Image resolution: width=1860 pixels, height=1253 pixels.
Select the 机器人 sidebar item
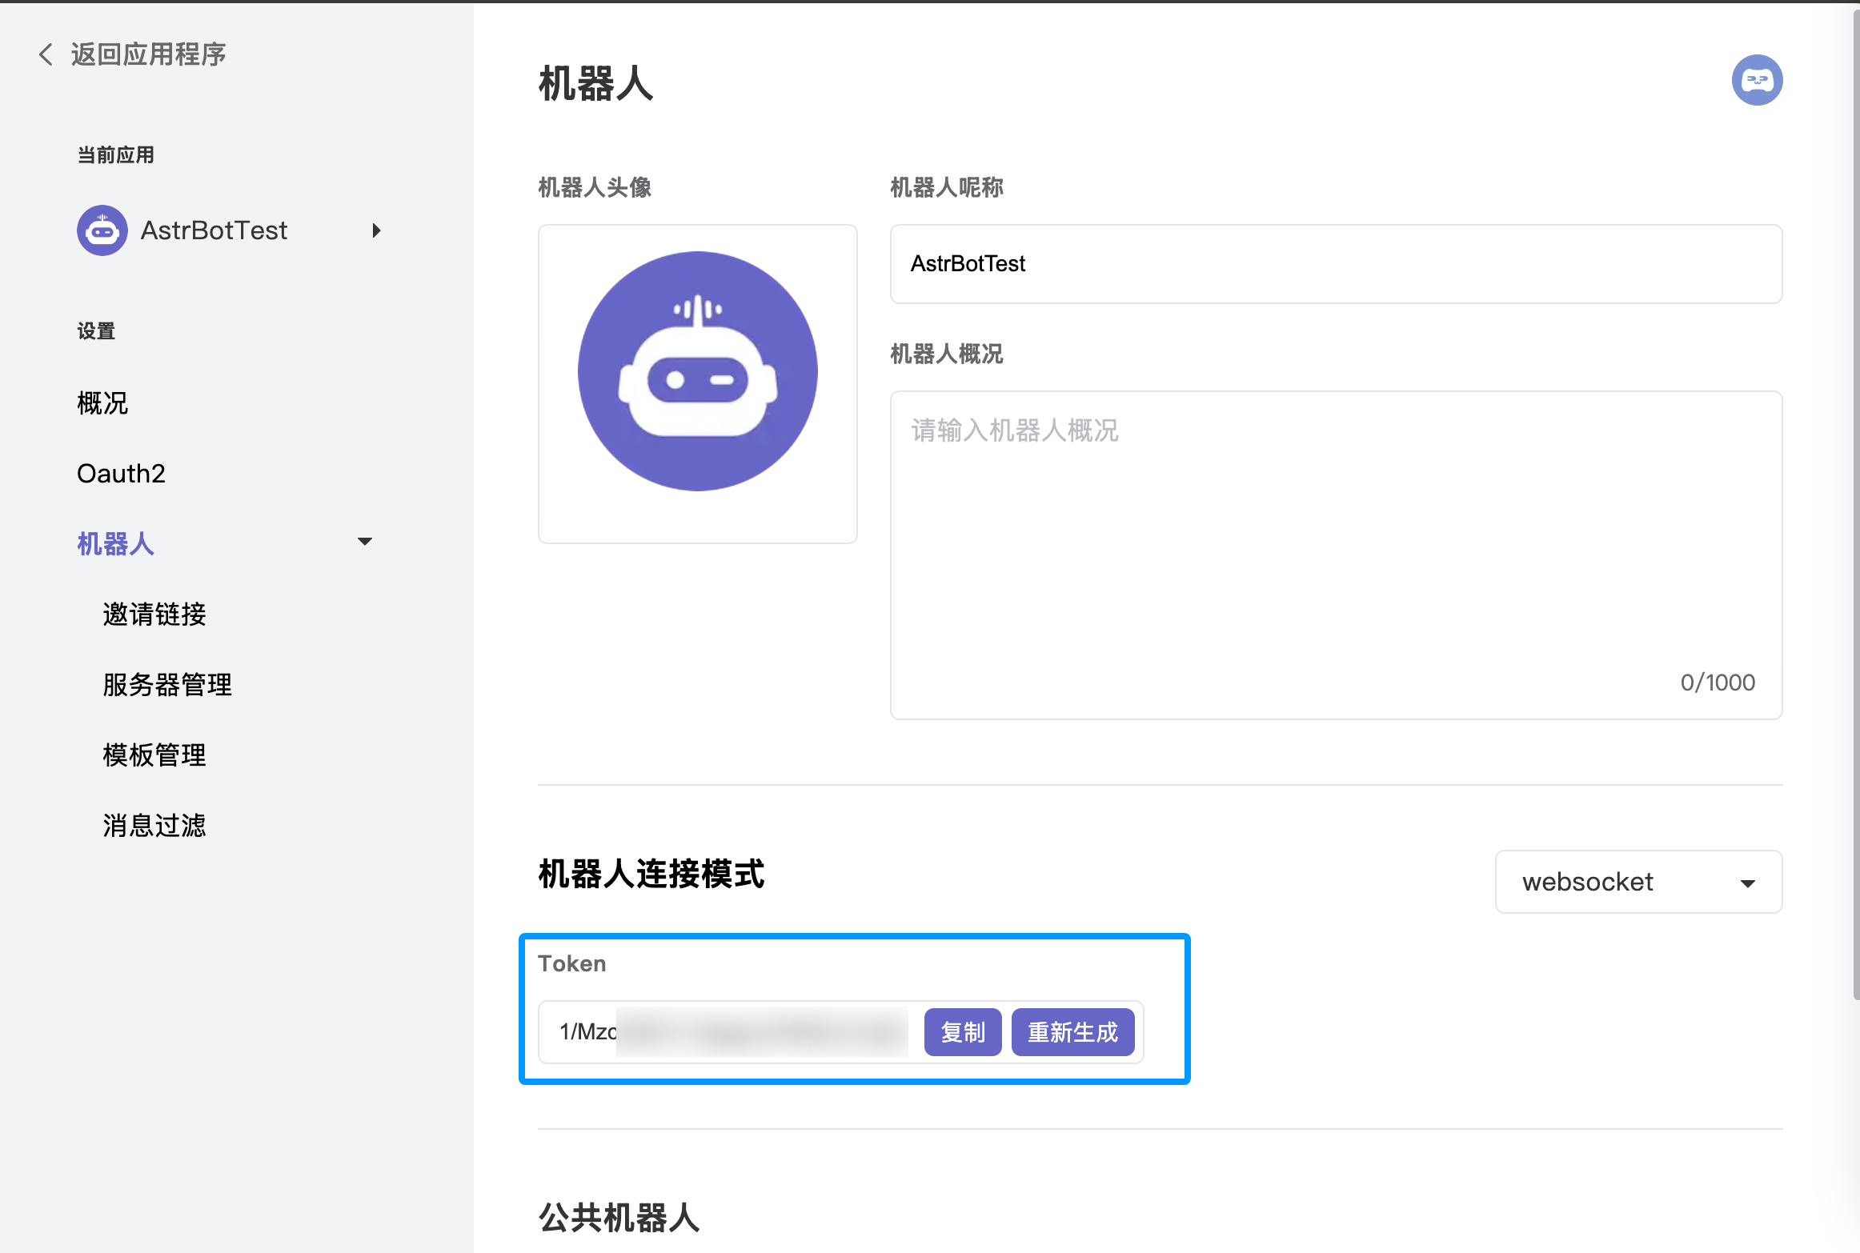(116, 544)
